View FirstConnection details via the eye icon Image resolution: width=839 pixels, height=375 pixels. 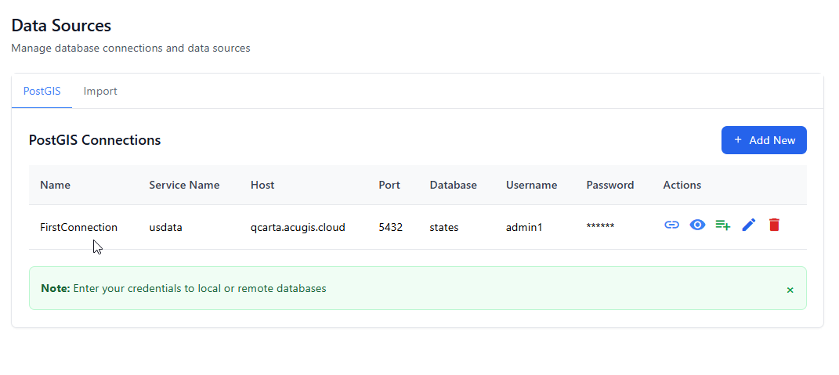[697, 225]
